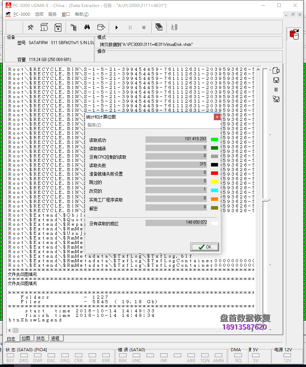Switch to the 进程 tab
This screenshot has height=367, width=306.
[x=55, y=338]
